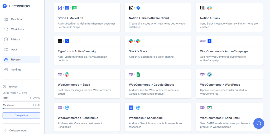Collapse the sidebar menu
The height and width of the screenshot is (134, 270).
[16, 131]
